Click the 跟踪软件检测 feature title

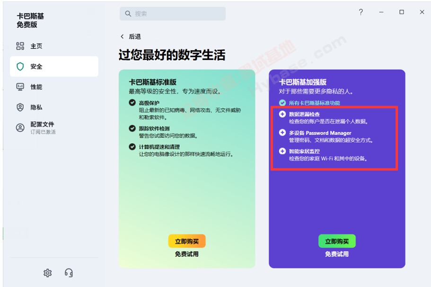coord(154,128)
